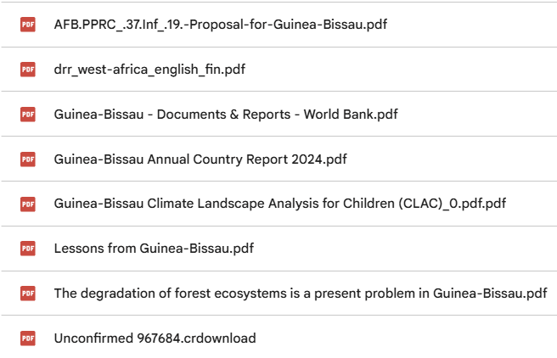
Task: Click PDF icon of forest ecosystems degradation file
Action: [28, 294]
